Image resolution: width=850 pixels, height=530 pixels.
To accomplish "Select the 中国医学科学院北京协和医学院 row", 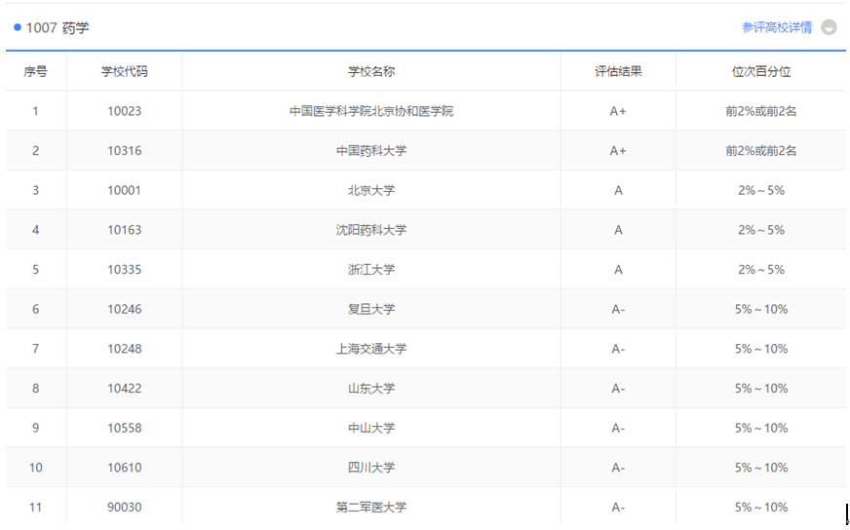I will click(x=371, y=111).
